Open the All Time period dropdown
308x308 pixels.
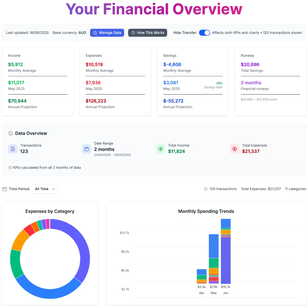(x=45, y=189)
